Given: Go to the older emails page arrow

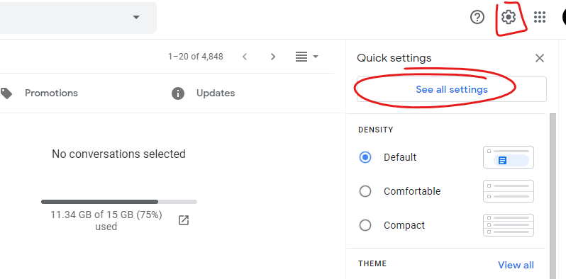Looking at the screenshot, I should coord(273,57).
